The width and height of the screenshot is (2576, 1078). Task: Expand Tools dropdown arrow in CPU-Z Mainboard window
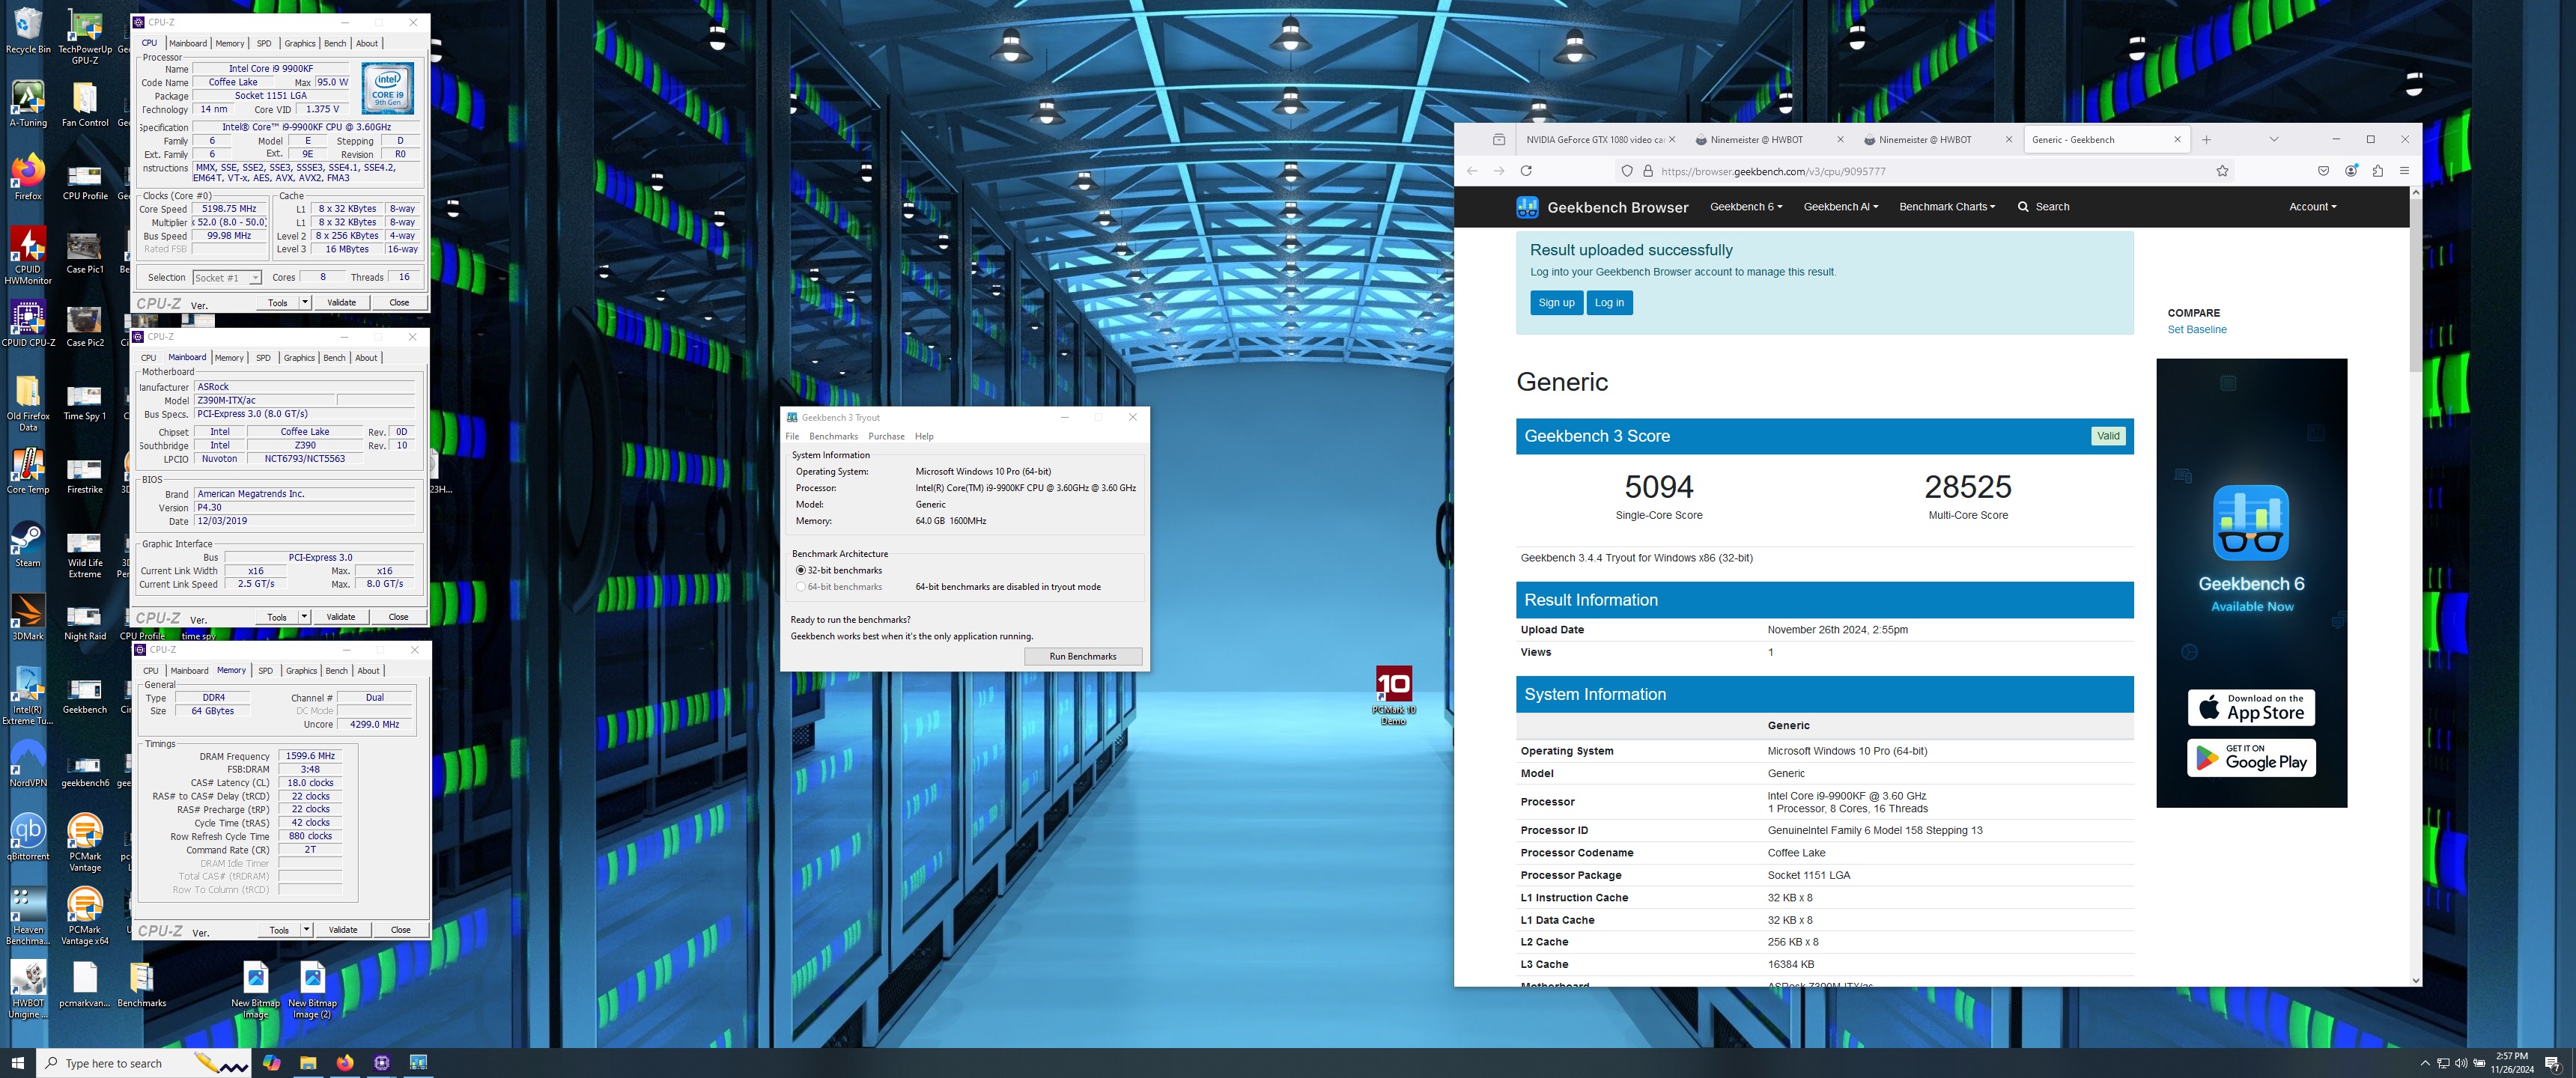click(x=304, y=617)
